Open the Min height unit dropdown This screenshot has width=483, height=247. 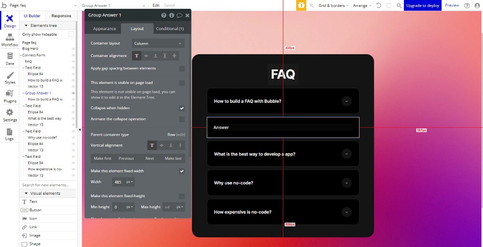[130, 207]
